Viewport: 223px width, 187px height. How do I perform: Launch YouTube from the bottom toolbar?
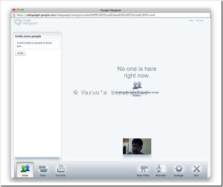coord(61,170)
